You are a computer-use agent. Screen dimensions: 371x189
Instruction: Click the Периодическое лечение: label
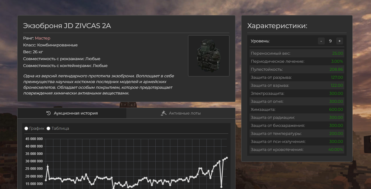[x=277, y=61]
